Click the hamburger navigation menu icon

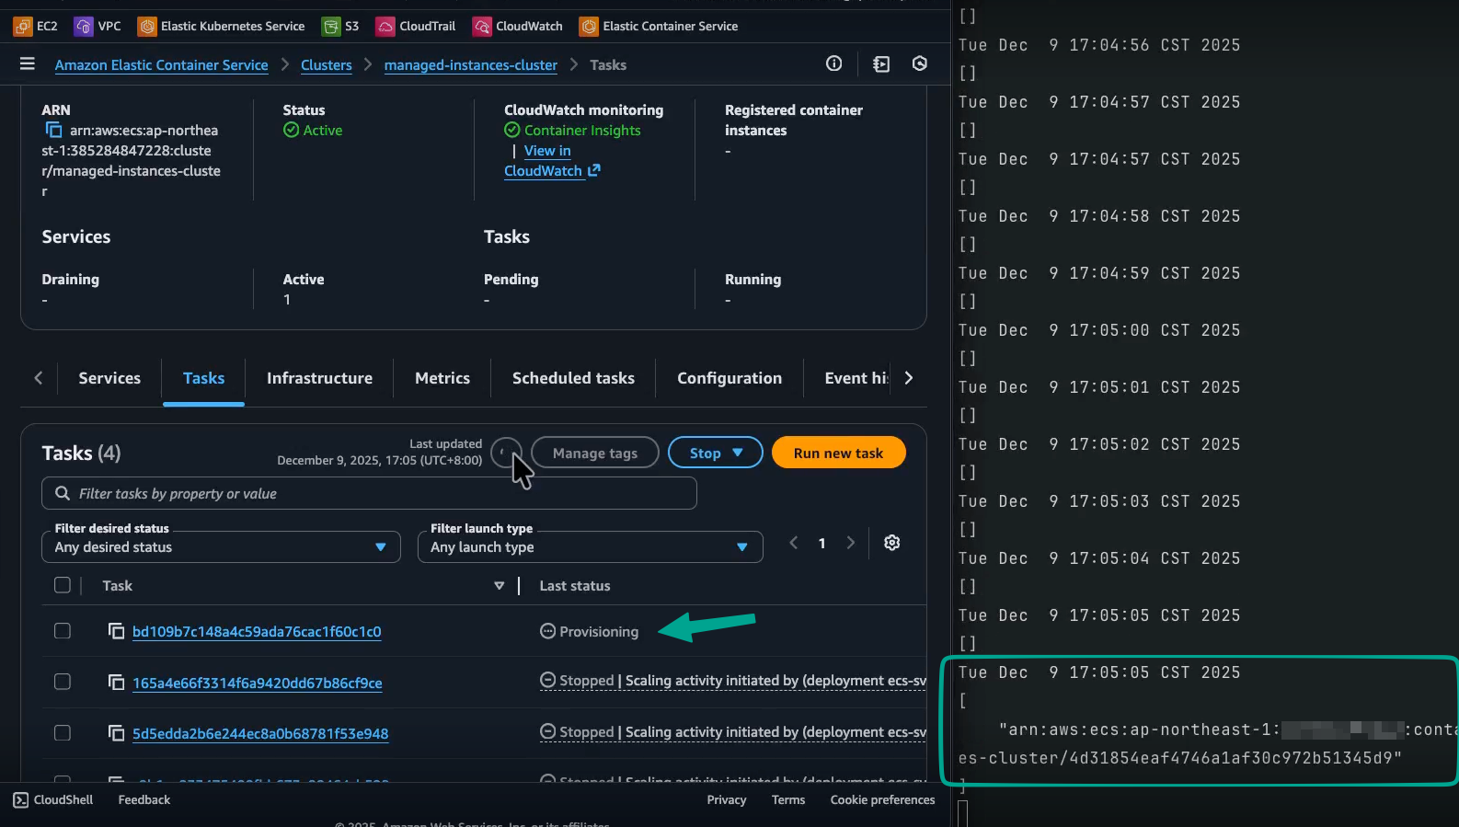[x=28, y=64]
